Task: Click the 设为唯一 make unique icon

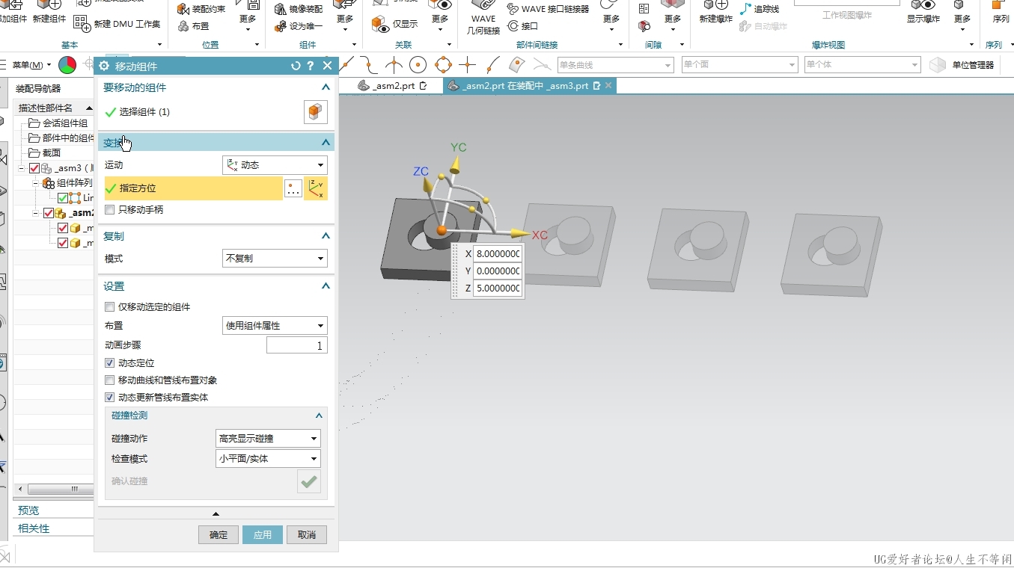Action: 280,26
